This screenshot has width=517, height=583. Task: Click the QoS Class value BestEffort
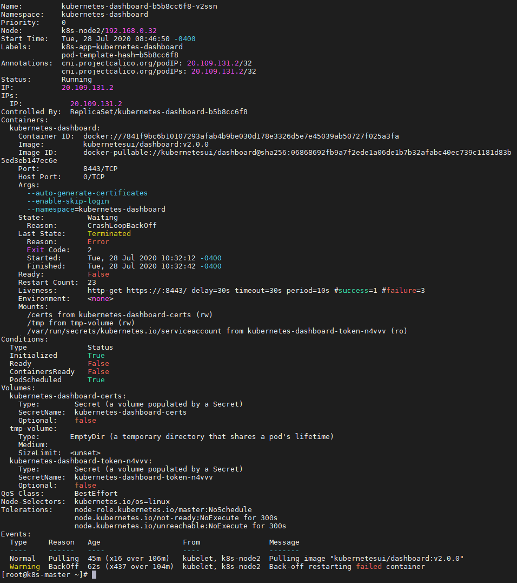[x=96, y=493]
